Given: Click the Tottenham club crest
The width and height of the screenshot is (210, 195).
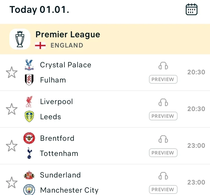Looking at the screenshot, I should click(x=29, y=153).
